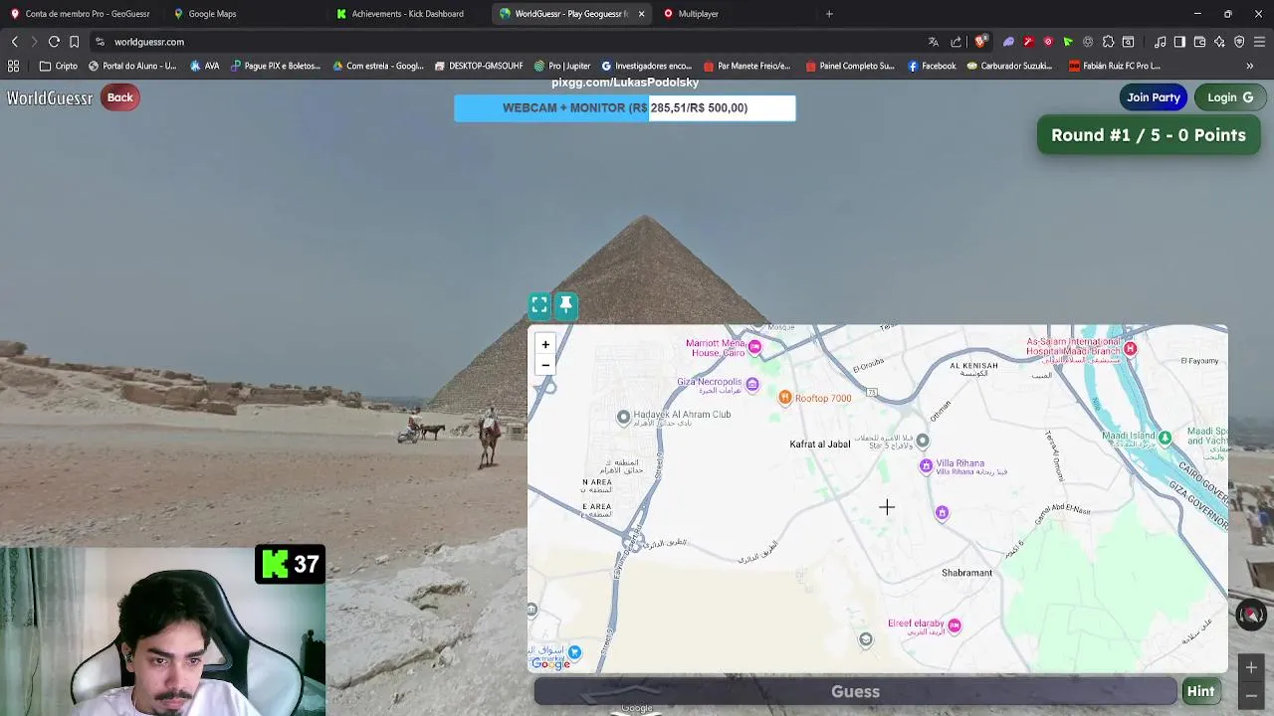Log in with Google button

tap(1230, 97)
